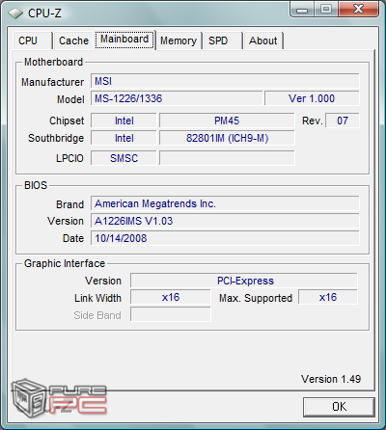Click the empty Side Band field
386x430 pixels.
tap(171, 314)
